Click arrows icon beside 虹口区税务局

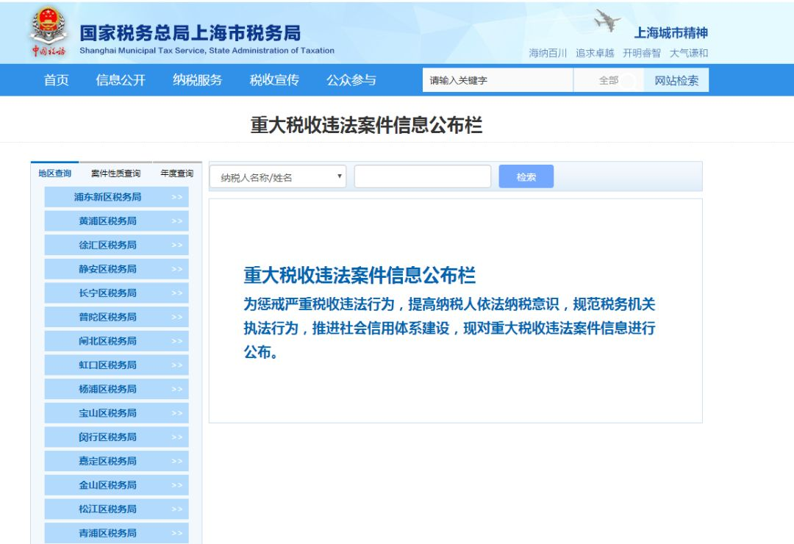[176, 365]
